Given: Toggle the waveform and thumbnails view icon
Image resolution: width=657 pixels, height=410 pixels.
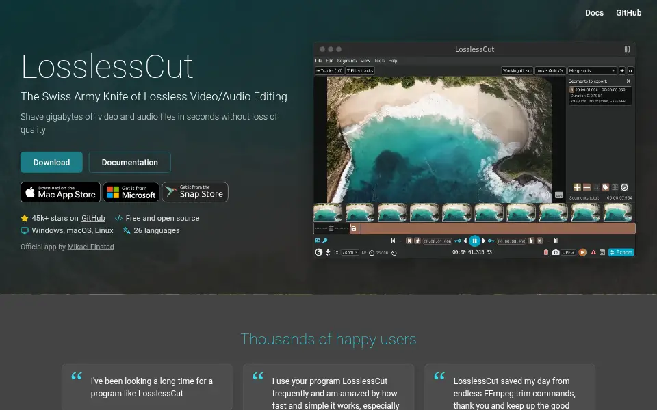Looking at the screenshot, I should 317,241.
